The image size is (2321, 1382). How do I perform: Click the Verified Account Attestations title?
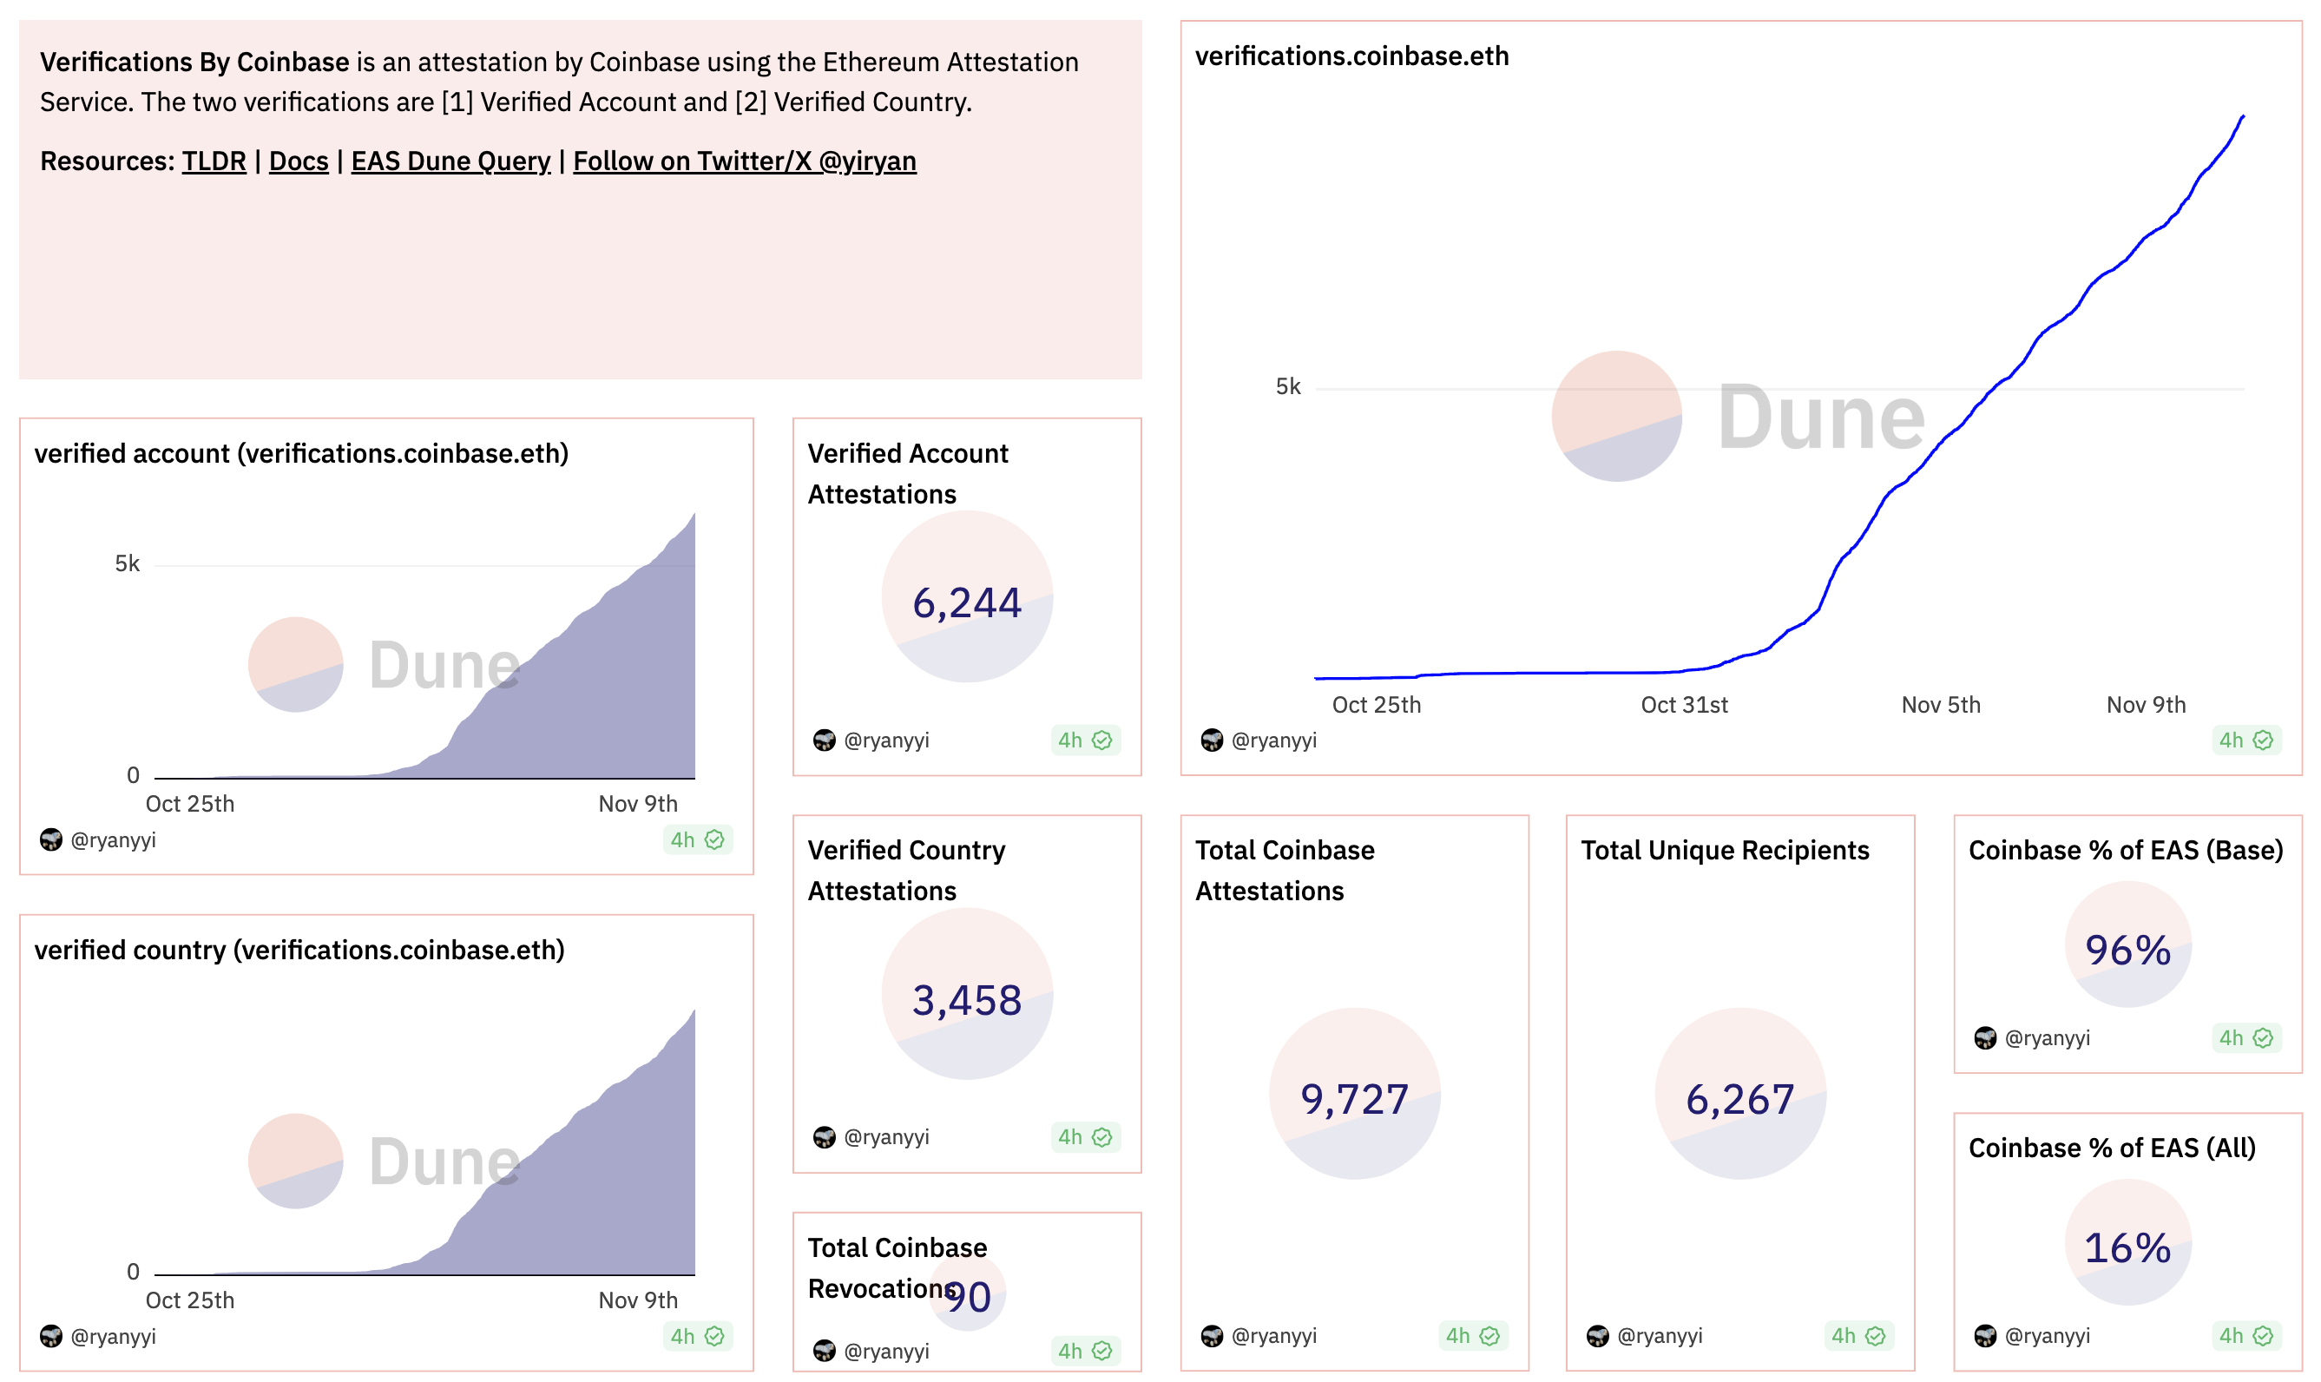pos(907,473)
